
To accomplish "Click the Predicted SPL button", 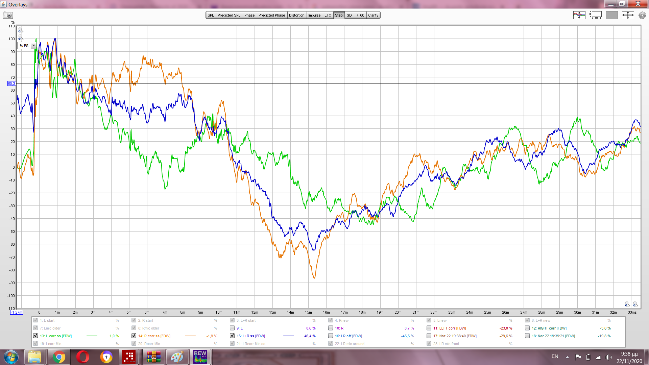I will click(x=229, y=15).
